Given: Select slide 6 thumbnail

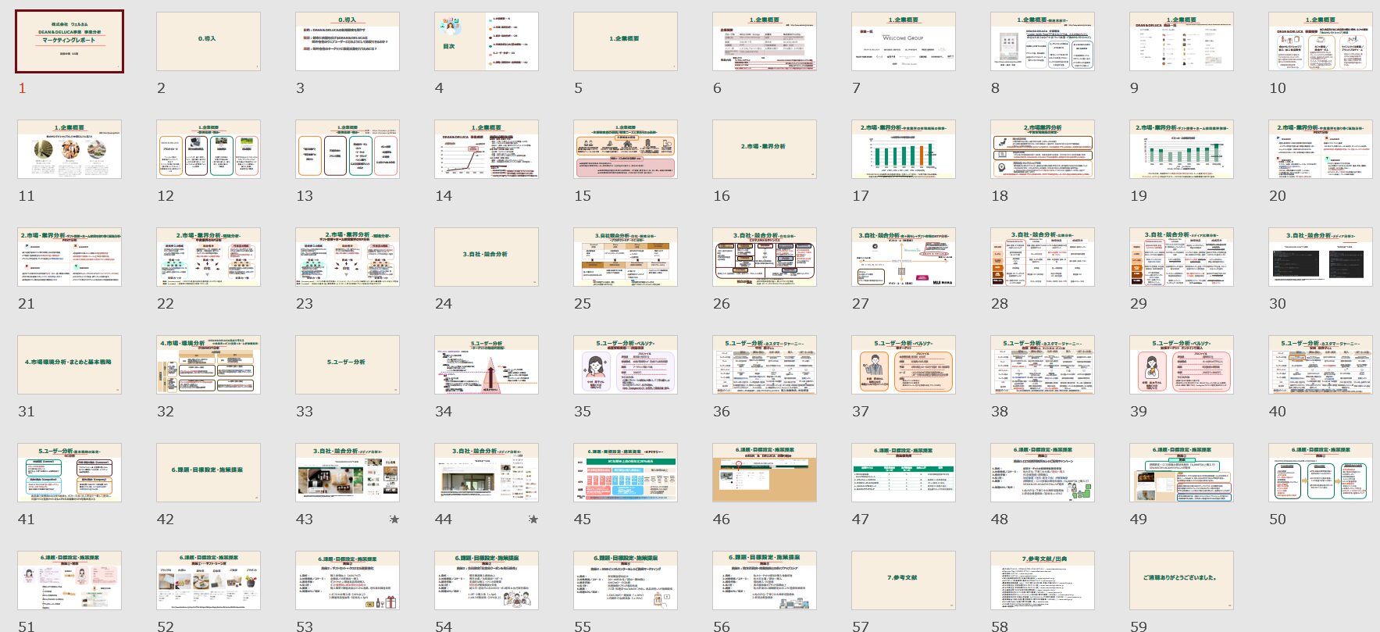Looking at the screenshot, I should (x=765, y=41).
